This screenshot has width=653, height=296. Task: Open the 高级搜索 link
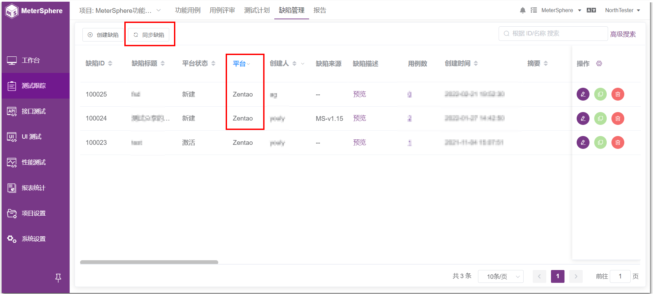click(623, 34)
